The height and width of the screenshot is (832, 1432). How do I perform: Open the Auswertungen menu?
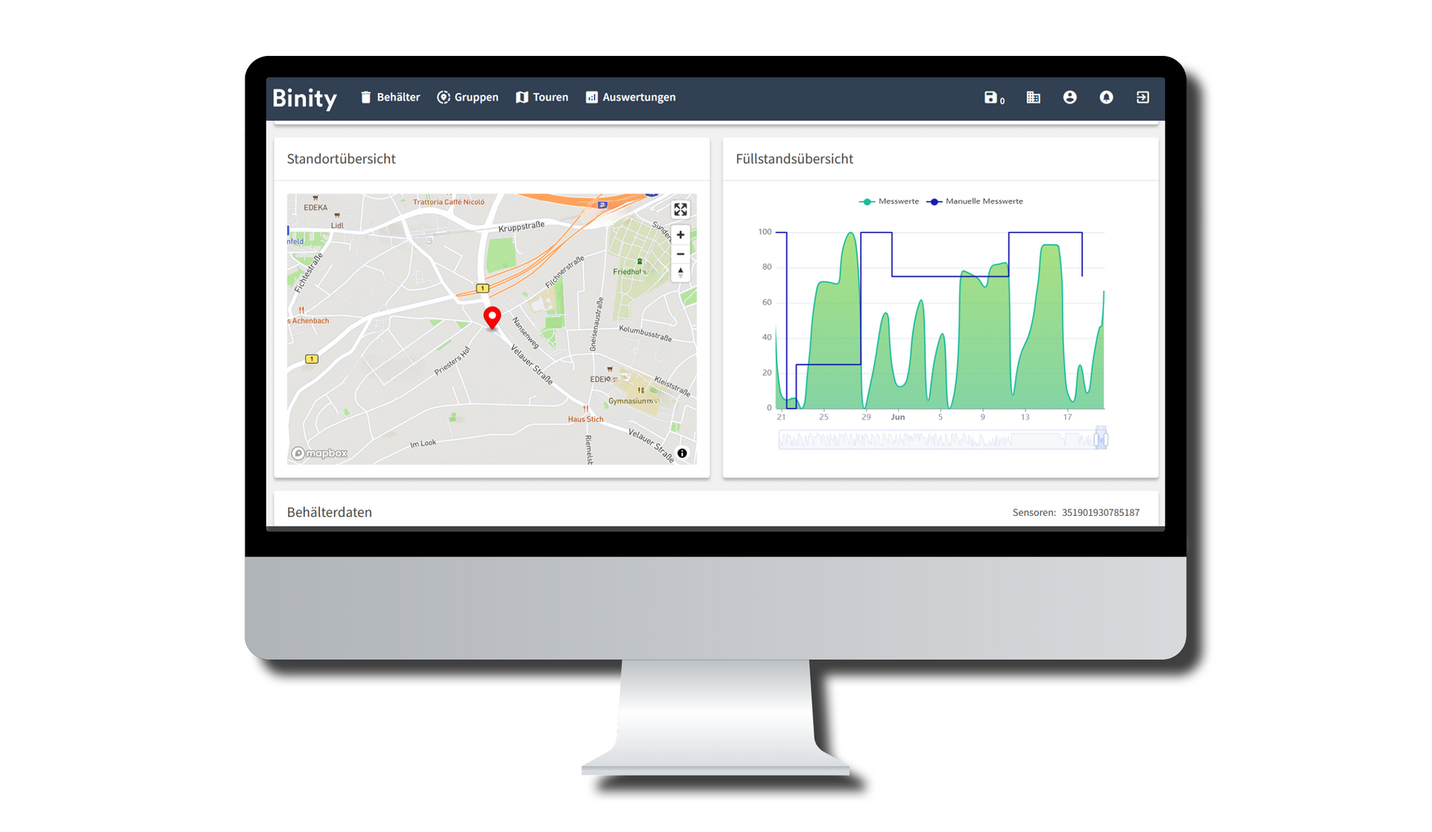click(631, 98)
